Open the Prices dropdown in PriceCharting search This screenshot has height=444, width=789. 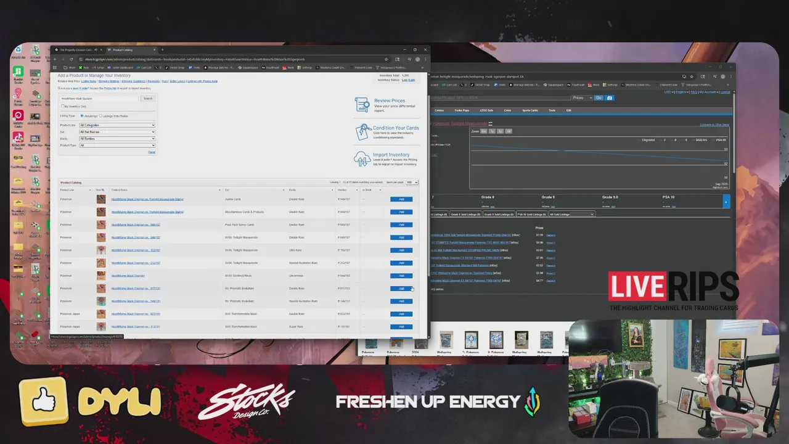point(582,98)
